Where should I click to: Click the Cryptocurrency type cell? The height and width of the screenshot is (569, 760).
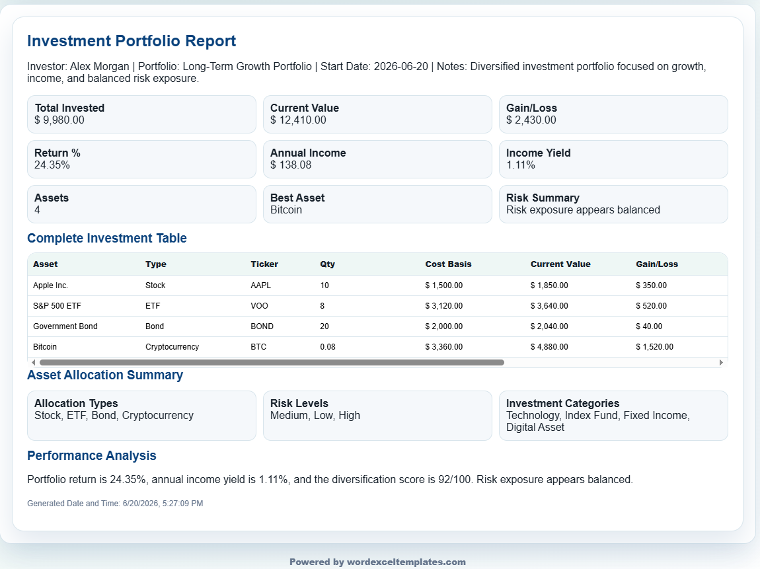[x=172, y=347]
